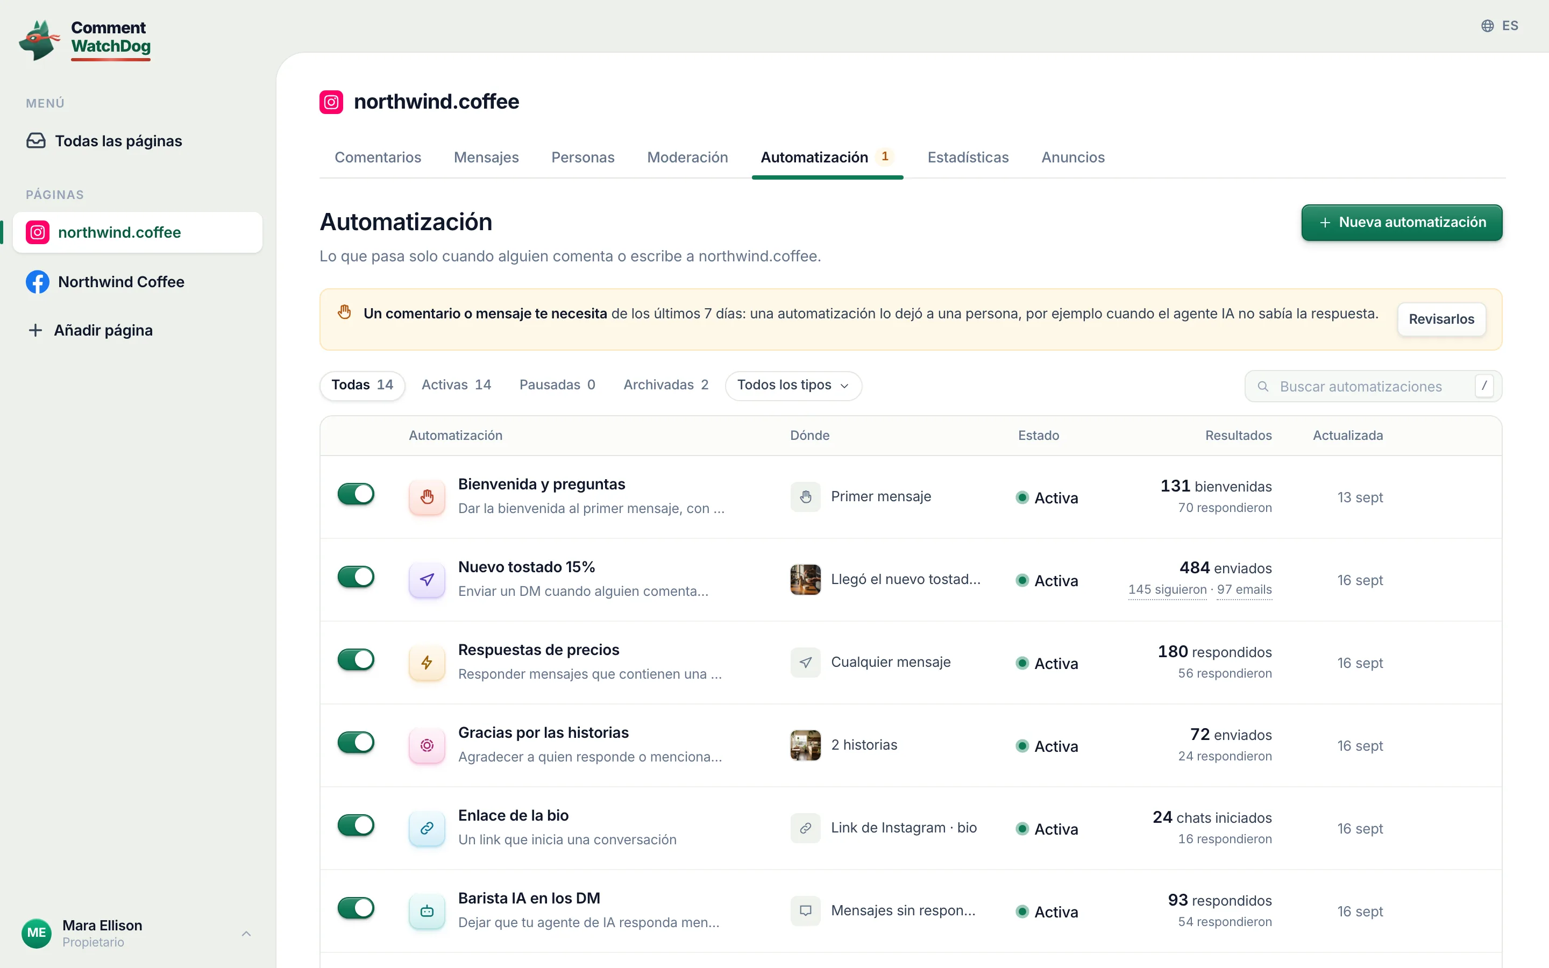Click the chat icon next to Mensajes sin respon...
The width and height of the screenshot is (1549, 968).
point(805,910)
